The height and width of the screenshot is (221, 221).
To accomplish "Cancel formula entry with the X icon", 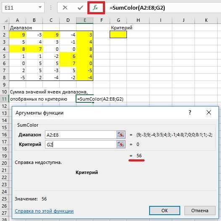I will click(x=65, y=8).
